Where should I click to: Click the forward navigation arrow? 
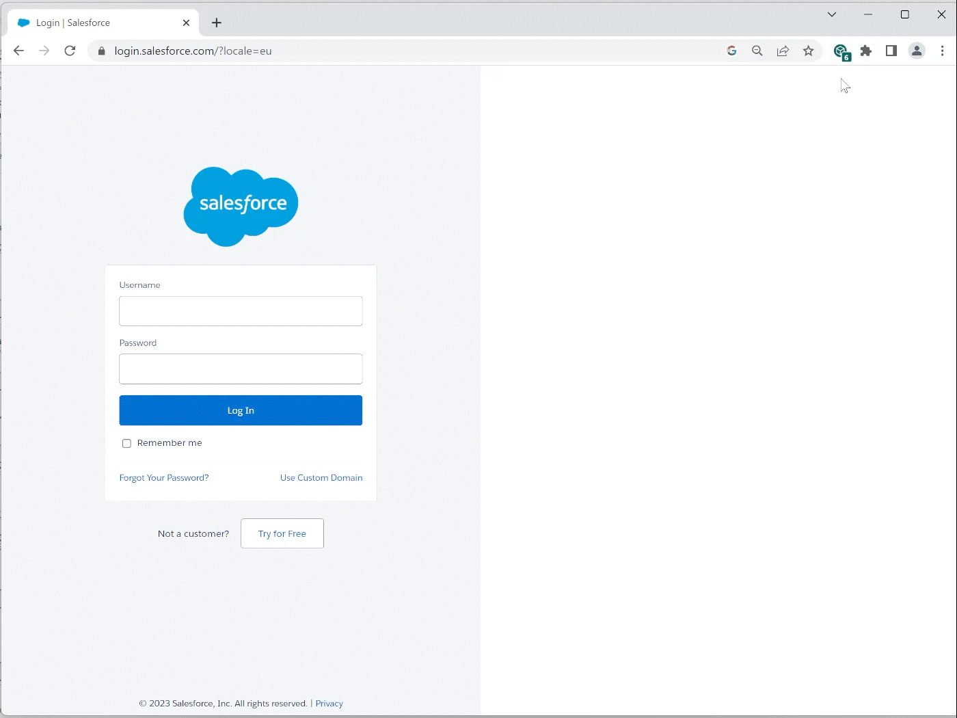pos(44,51)
